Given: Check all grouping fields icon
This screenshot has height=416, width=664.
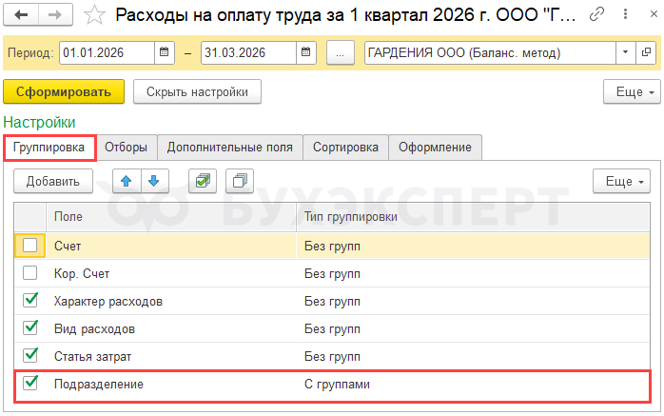Looking at the screenshot, I should [202, 181].
